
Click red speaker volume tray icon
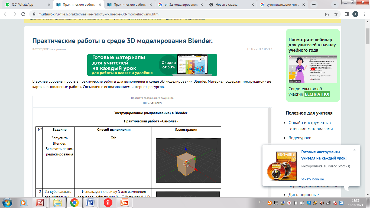(322, 203)
